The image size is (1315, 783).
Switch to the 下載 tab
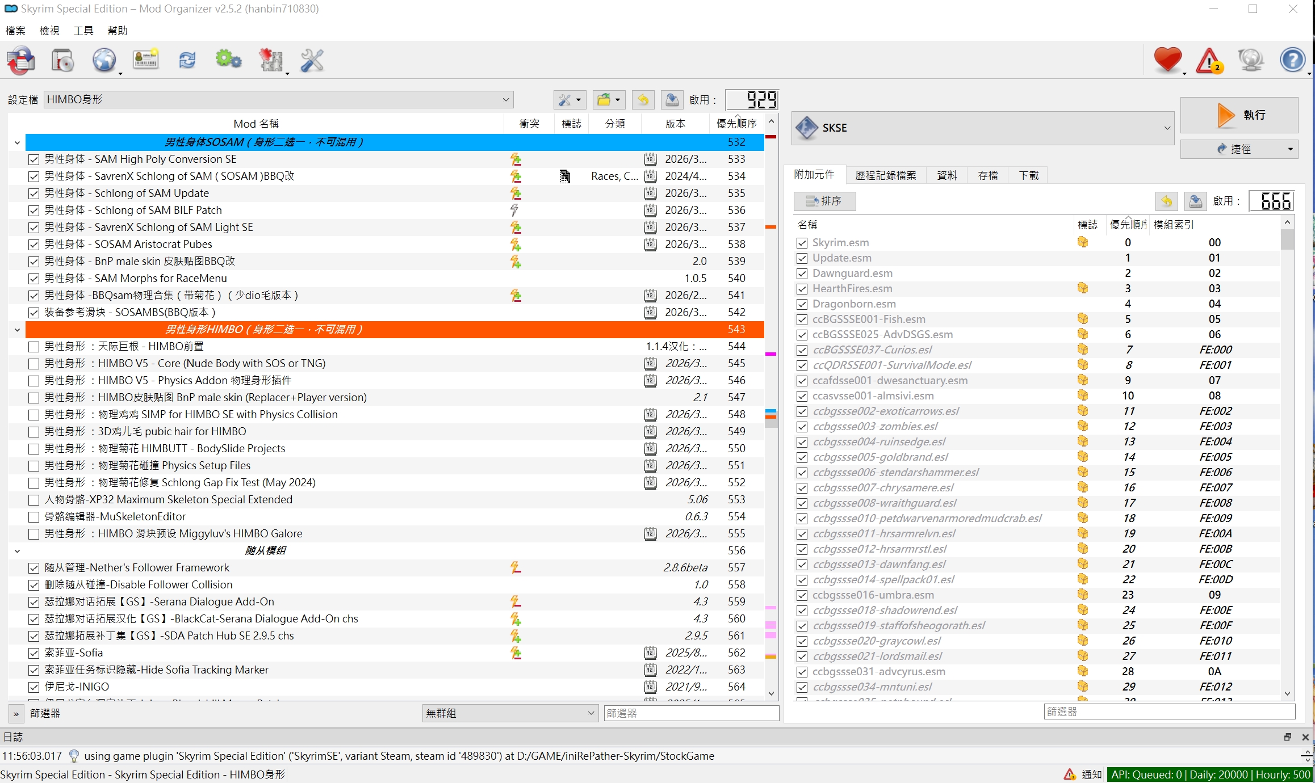click(1028, 175)
